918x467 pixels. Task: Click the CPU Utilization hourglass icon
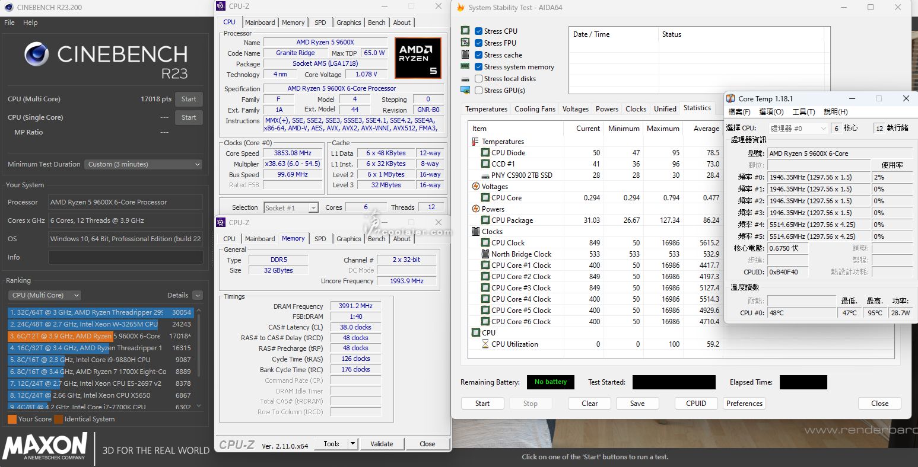[485, 344]
